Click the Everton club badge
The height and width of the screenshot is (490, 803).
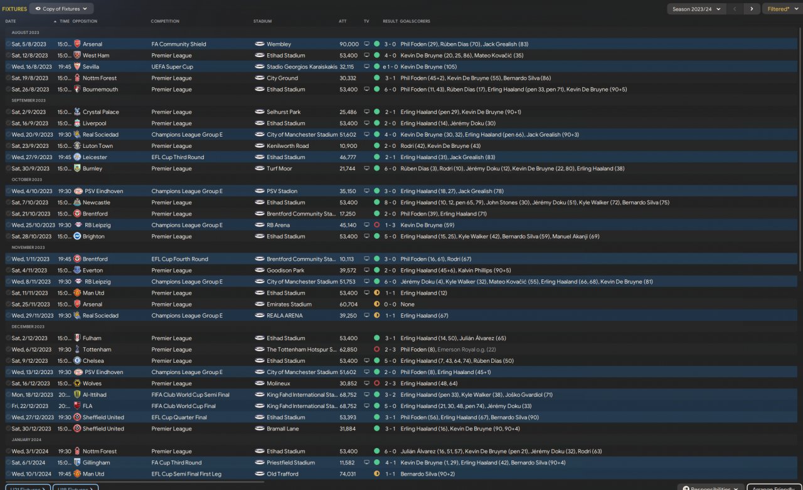click(x=77, y=270)
